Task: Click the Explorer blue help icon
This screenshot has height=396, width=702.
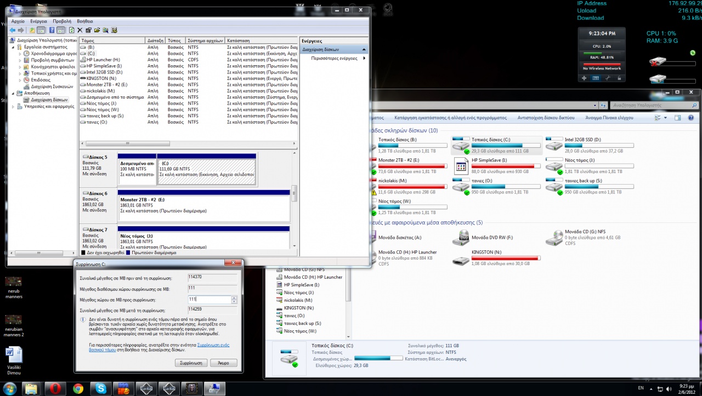Action: [690, 118]
